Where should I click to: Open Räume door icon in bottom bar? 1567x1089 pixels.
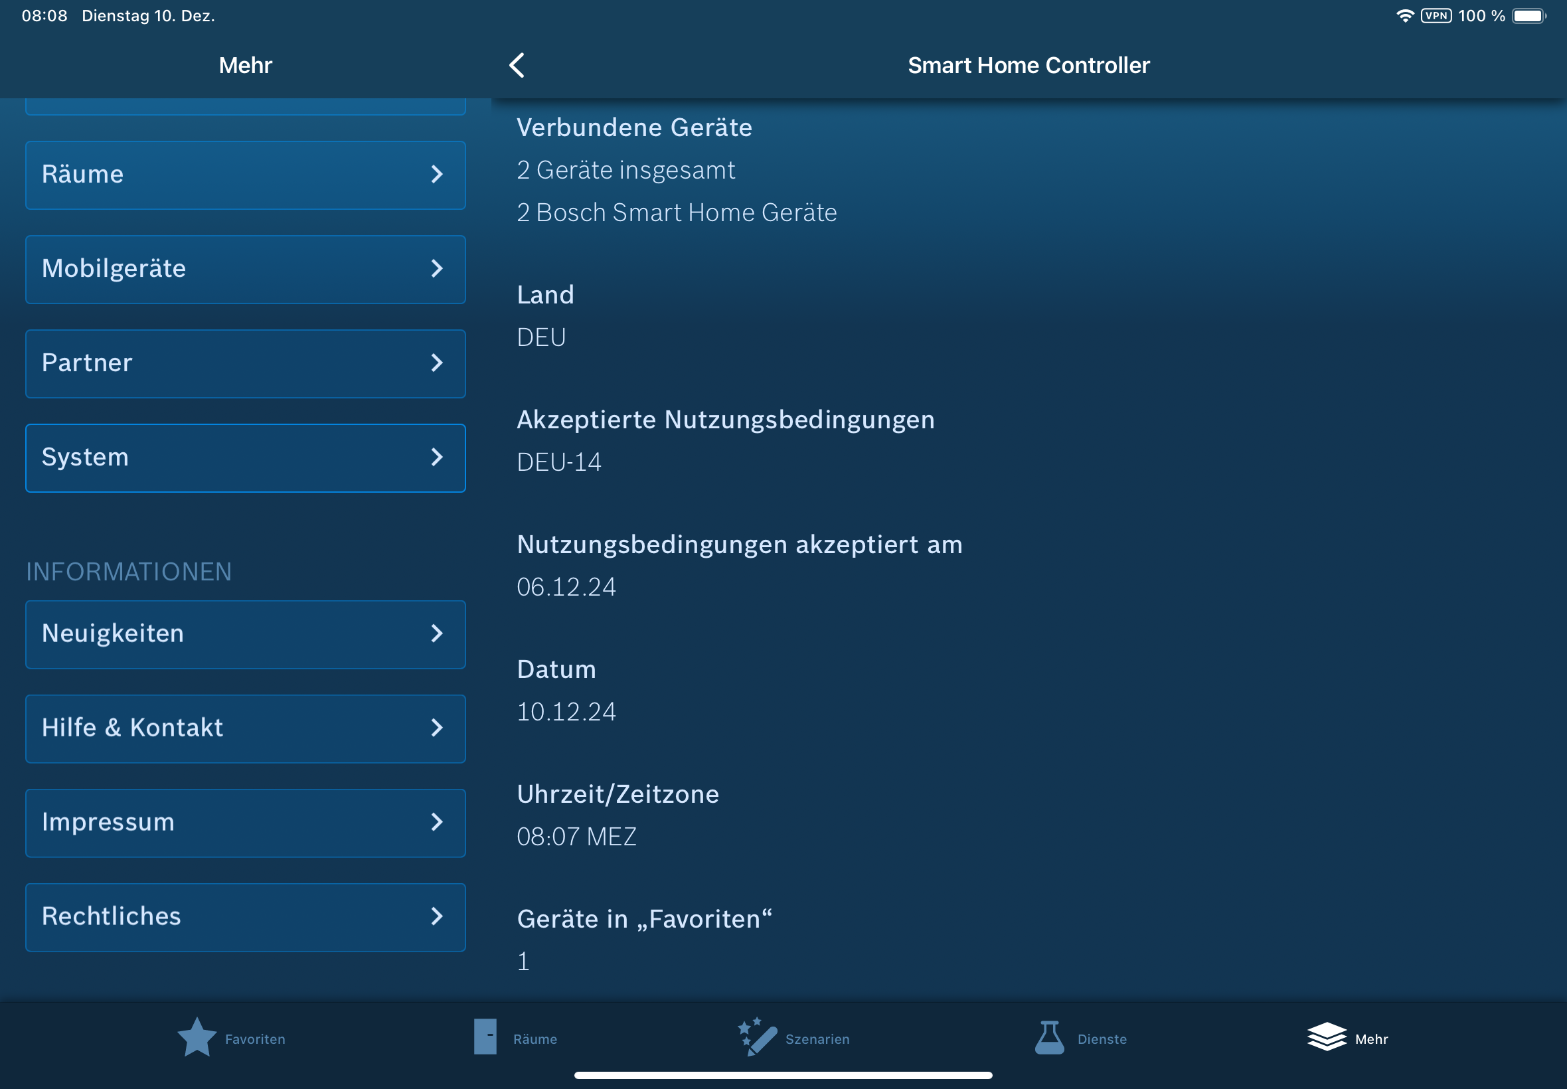click(485, 1037)
